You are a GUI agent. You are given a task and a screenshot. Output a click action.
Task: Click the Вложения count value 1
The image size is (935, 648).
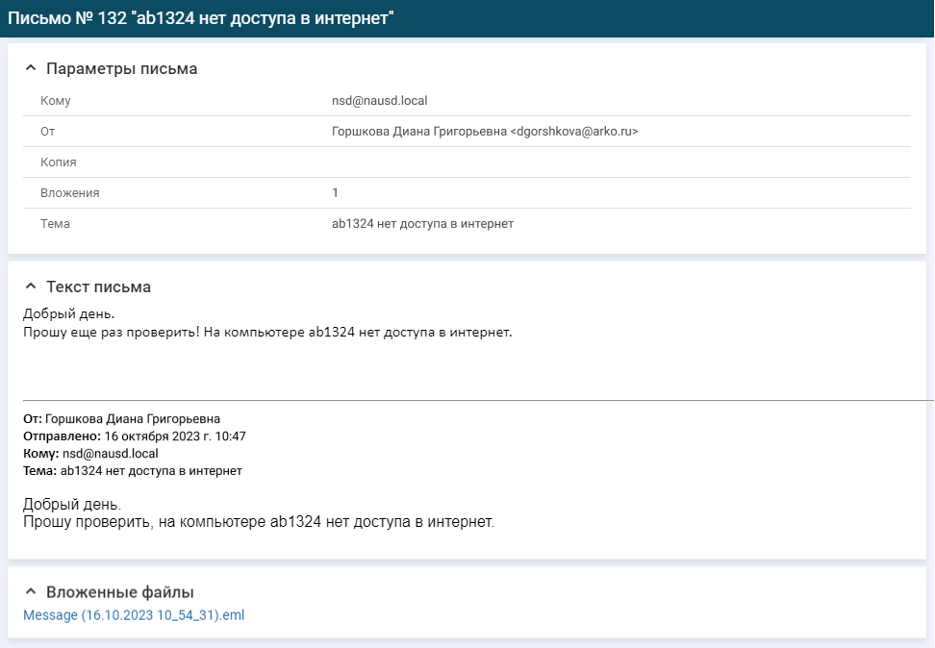pyautogui.click(x=335, y=192)
